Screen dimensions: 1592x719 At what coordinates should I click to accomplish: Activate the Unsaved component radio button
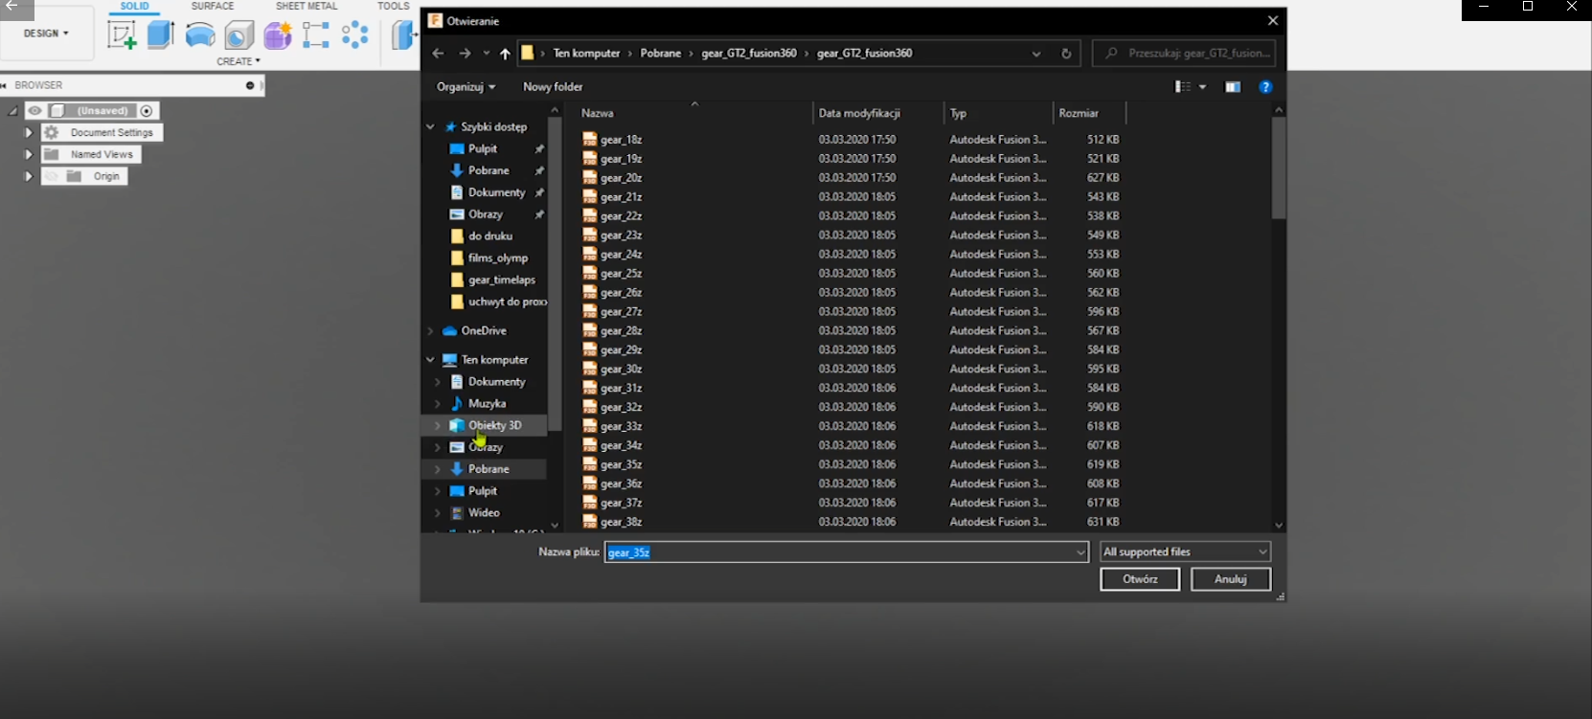pos(147,111)
